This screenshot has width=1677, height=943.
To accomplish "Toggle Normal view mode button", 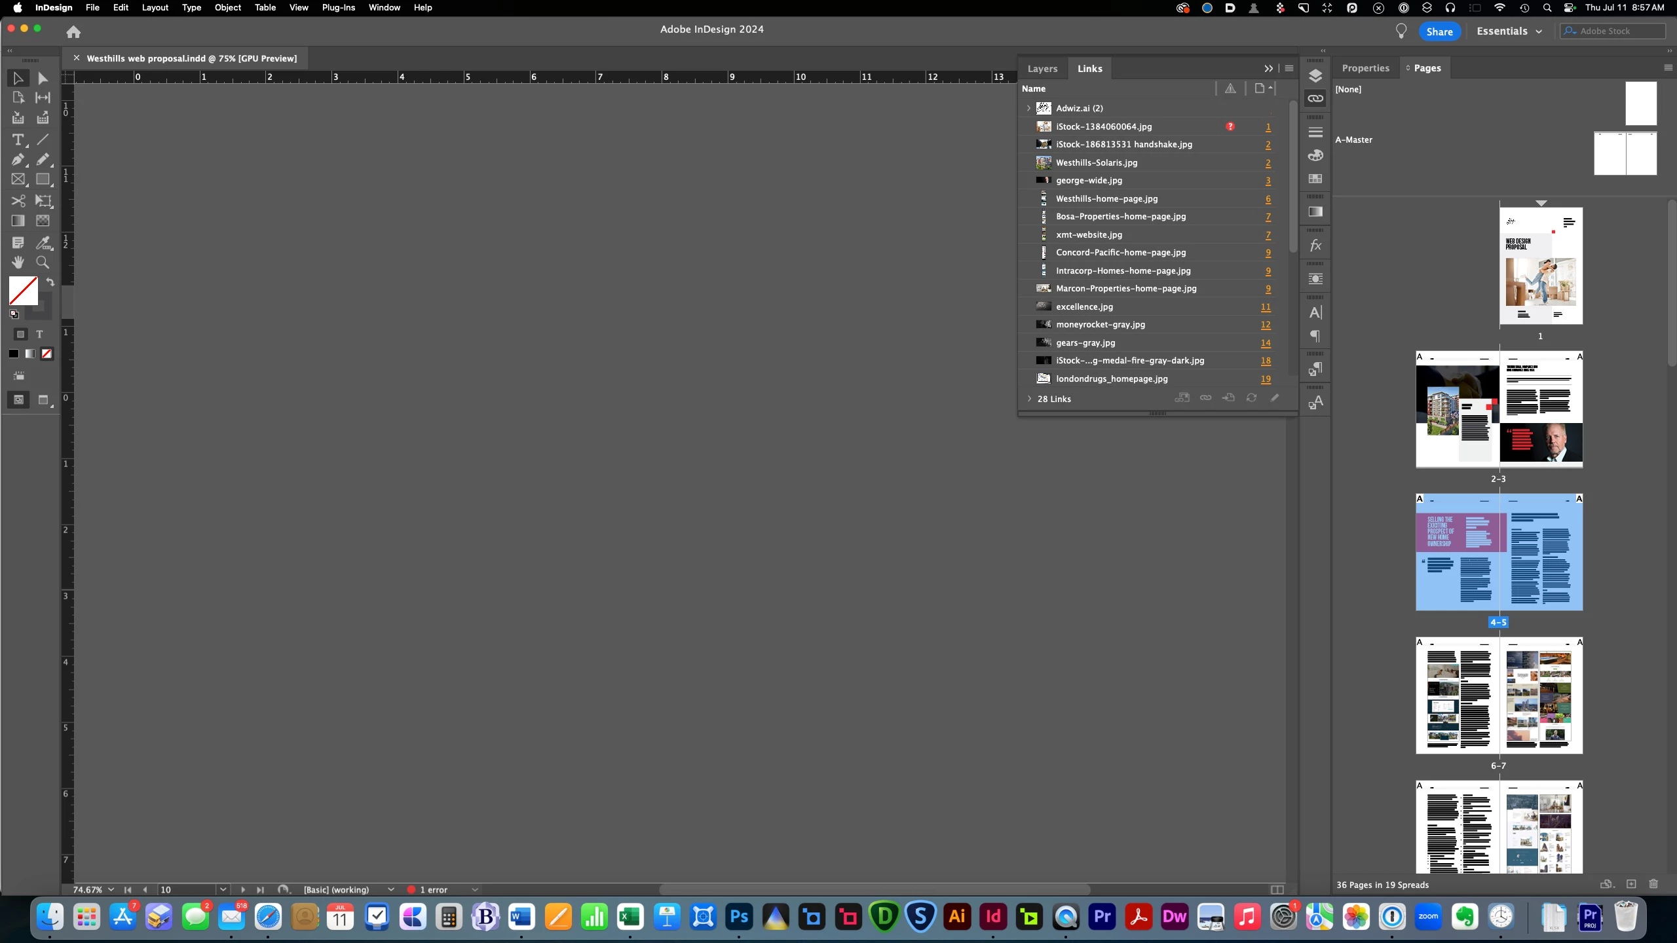I will (18, 399).
